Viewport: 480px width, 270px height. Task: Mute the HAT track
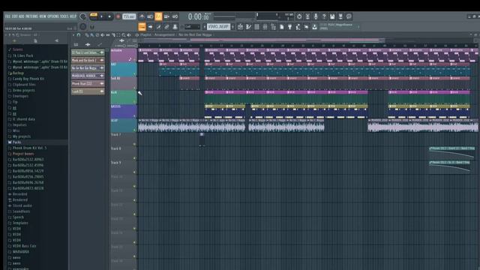(x=134, y=74)
